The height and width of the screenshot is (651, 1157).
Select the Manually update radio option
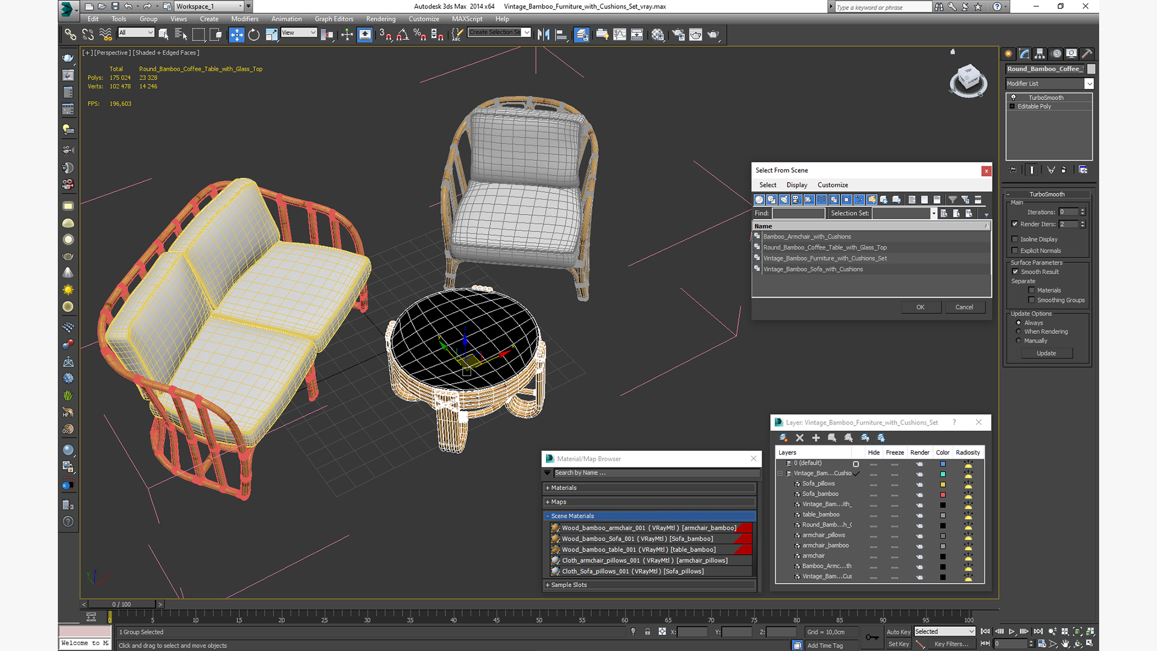point(1019,341)
